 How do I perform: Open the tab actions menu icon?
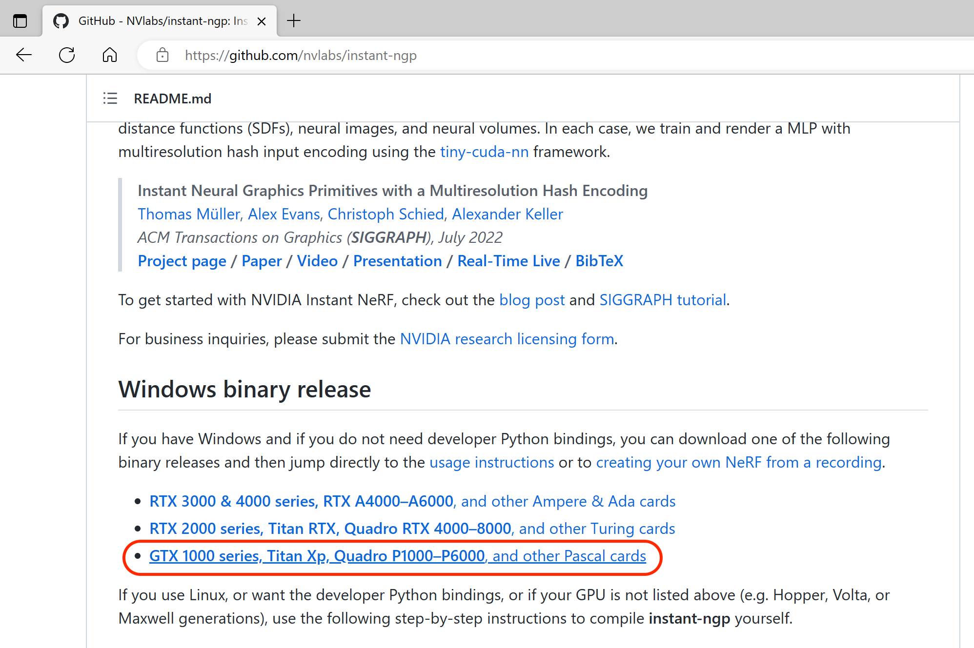20,21
